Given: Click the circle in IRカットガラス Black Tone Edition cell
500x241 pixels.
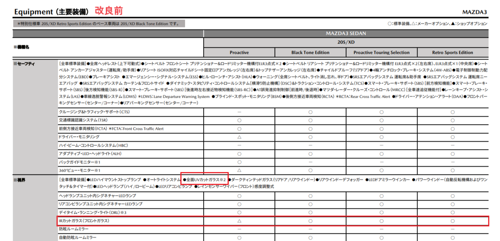Looking at the screenshot, I should coord(310,221).
